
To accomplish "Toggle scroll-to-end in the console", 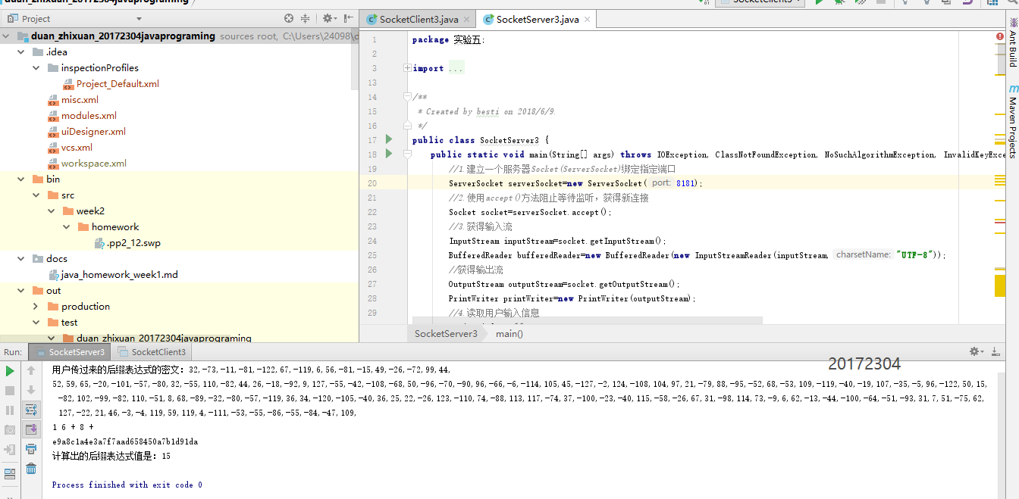I will 31,430.
